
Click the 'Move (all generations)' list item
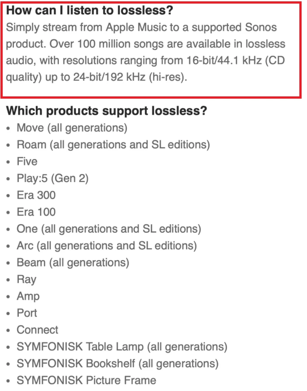click(x=72, y=128)
